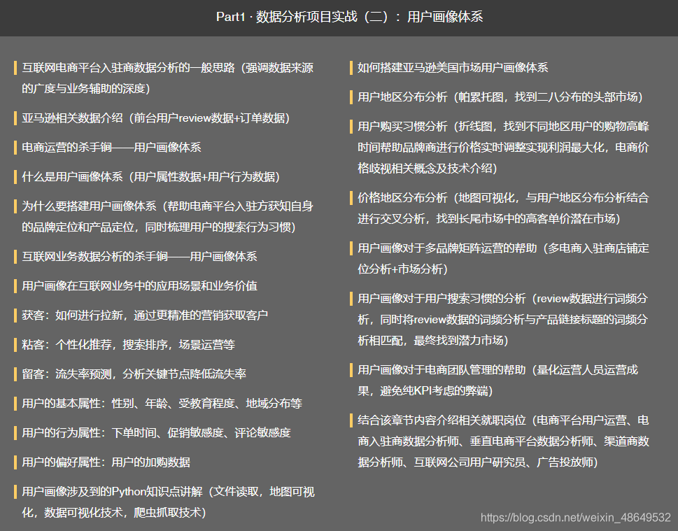Click the yellow bullet beside 获客 entry
Screen dimensions: 678x531
[x=14, y=315]
